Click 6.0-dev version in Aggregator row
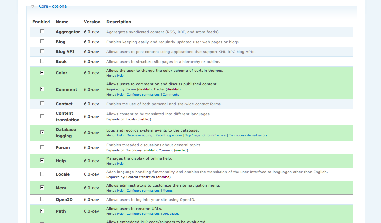This screenshot has width=381, height=223. click(x=91, y=32)
